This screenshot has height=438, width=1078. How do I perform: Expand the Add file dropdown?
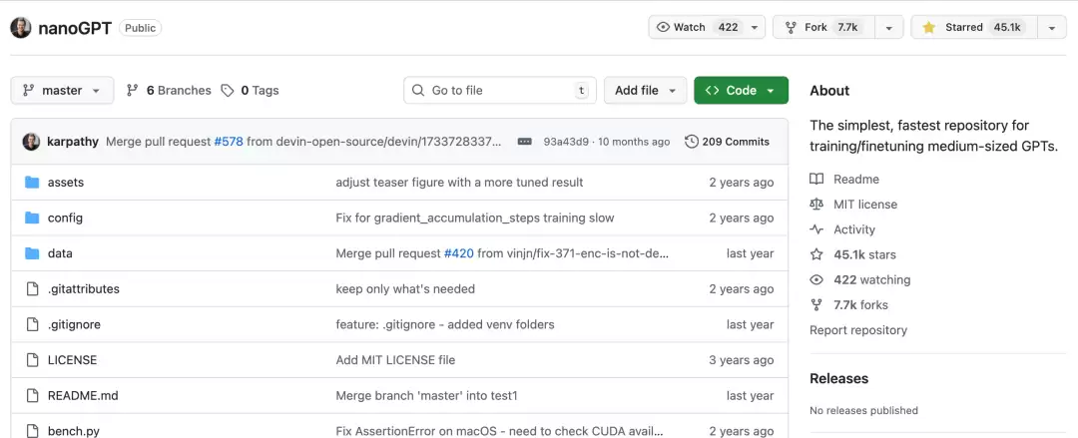click(645, 91)
